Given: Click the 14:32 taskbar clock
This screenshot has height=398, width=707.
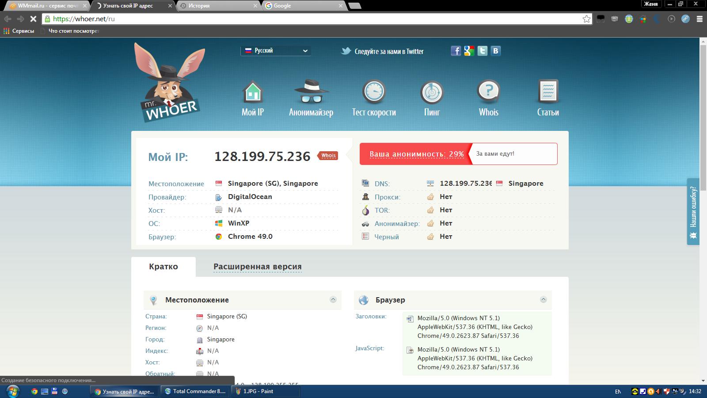Looking at the screenshot, I should click(695, 391).
